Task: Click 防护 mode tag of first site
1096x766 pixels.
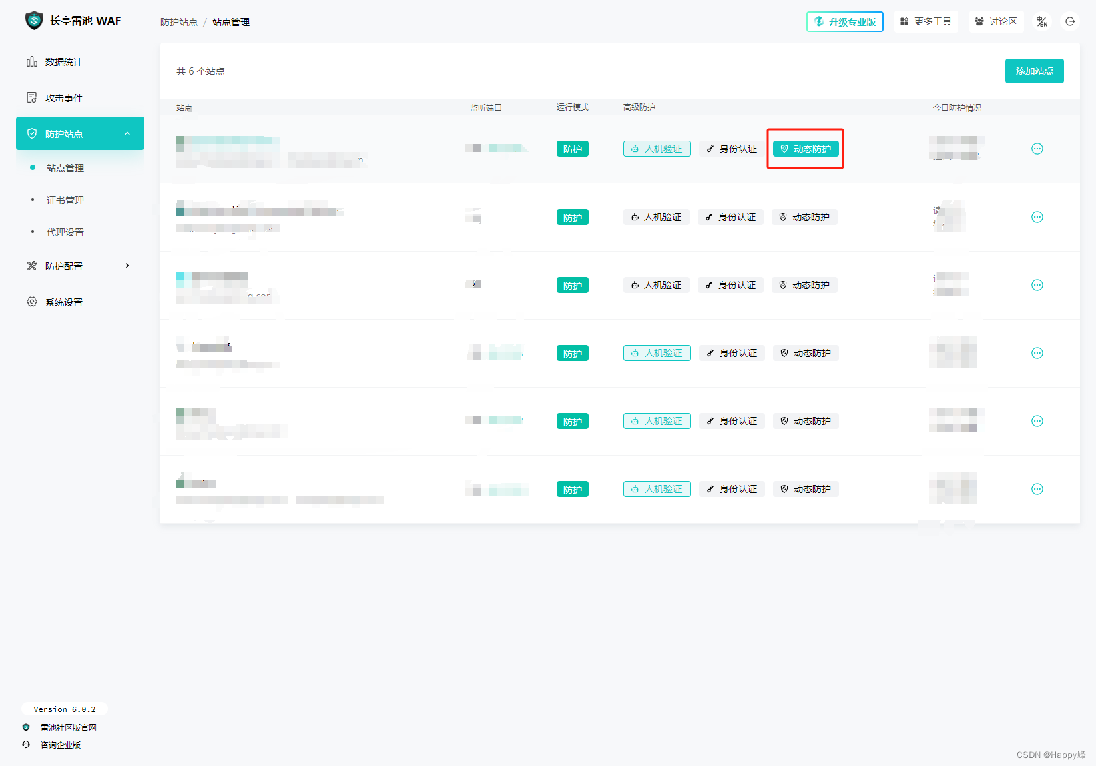Action: [573, 149]
